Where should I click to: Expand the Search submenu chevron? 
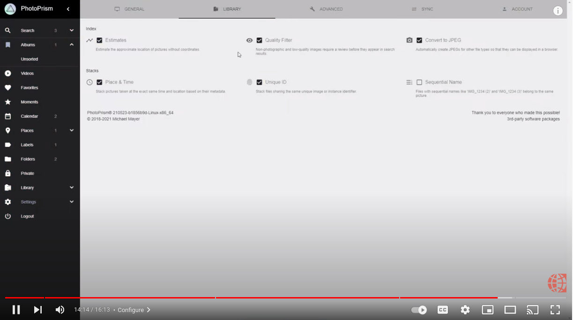point(72,30)
